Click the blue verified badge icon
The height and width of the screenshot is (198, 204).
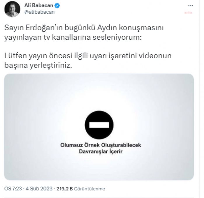pyautogui.click(x=57, y=6)
